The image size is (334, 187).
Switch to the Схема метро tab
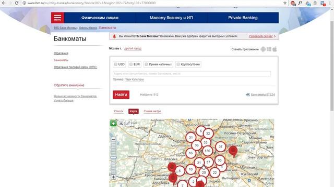coord(152,111)
